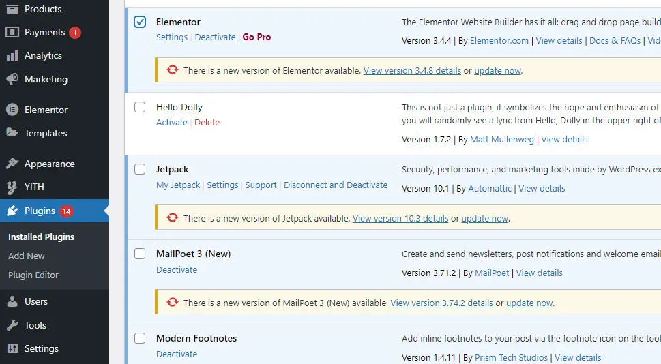Click the Elementor circle logo icon

12,110
